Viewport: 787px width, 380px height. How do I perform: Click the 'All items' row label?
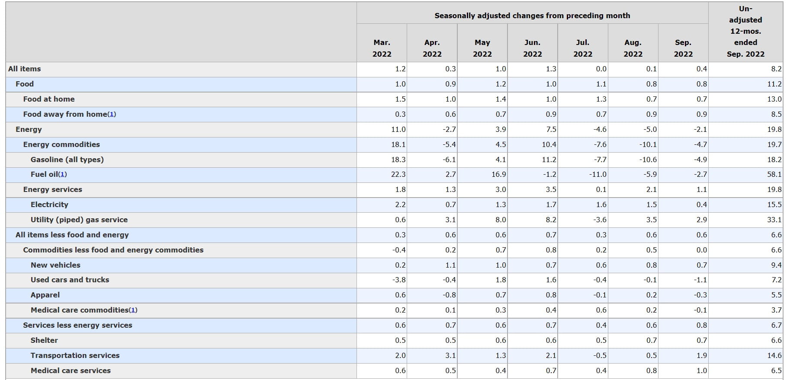click(x=25, y=69)
